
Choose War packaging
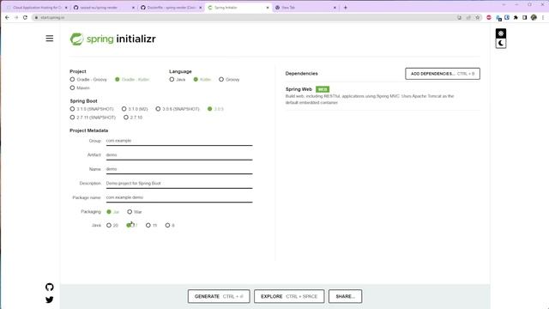(135, 212)
